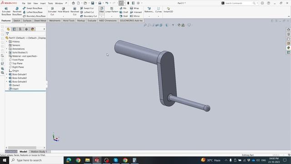Switch to the Evaluate tab
Screen dimensions: 291x164
click(92, 20)
